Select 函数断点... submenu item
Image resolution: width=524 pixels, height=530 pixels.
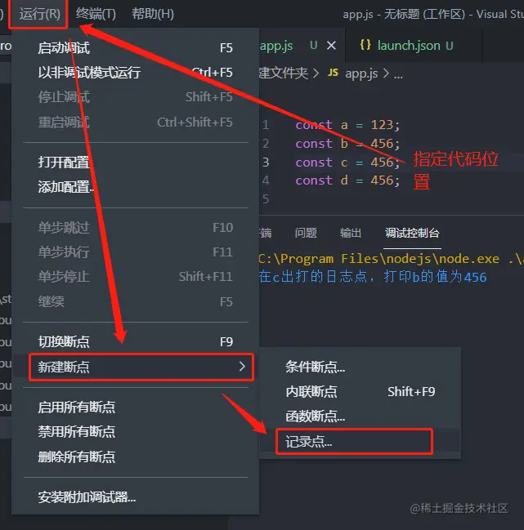(360, 416)
